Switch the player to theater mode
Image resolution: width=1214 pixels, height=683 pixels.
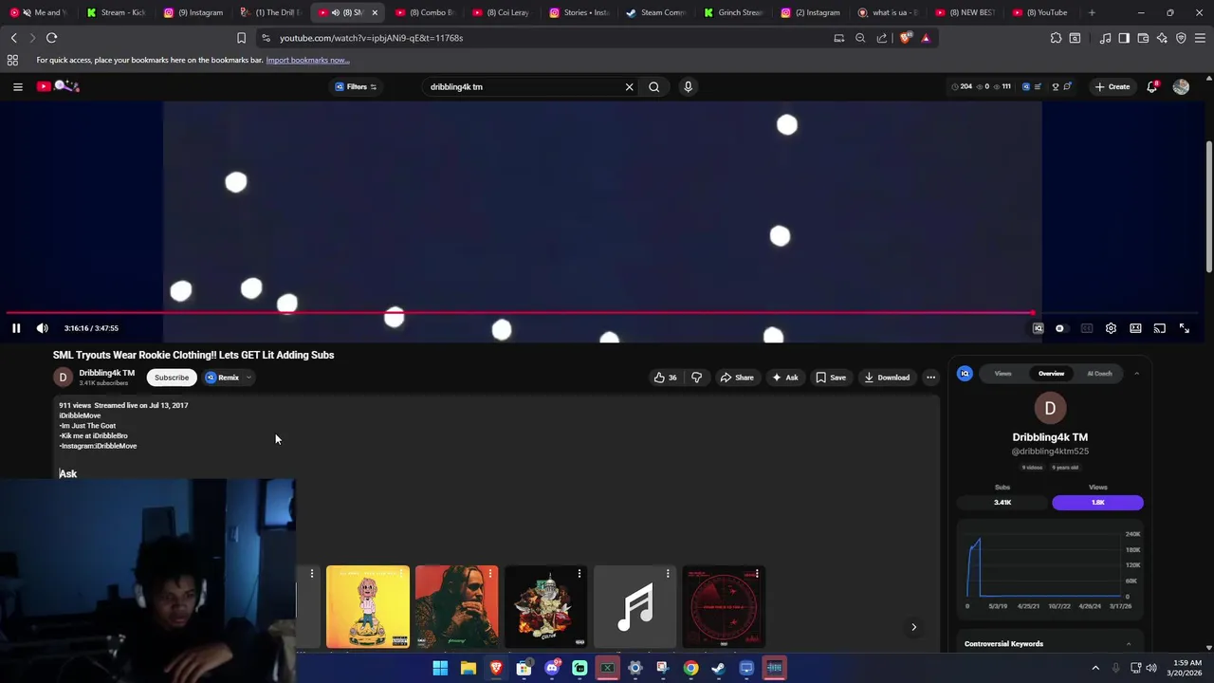click(1135, 328)
